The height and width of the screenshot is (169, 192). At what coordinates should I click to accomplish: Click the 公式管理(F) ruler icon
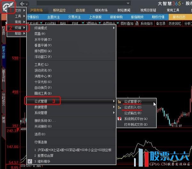119,102
